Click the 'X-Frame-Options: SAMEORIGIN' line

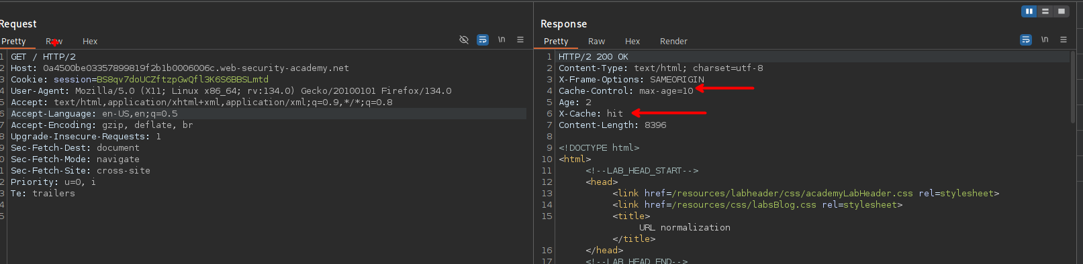(631, 80)
